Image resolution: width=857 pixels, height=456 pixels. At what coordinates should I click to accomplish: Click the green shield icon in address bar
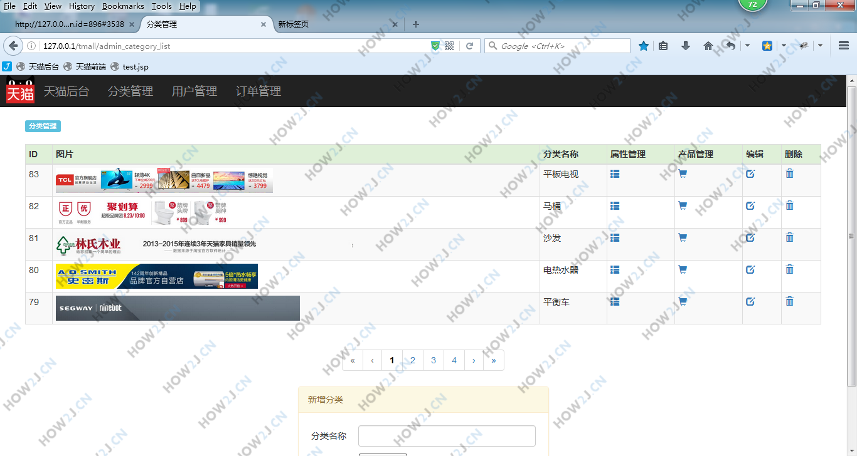click(435, 46)
